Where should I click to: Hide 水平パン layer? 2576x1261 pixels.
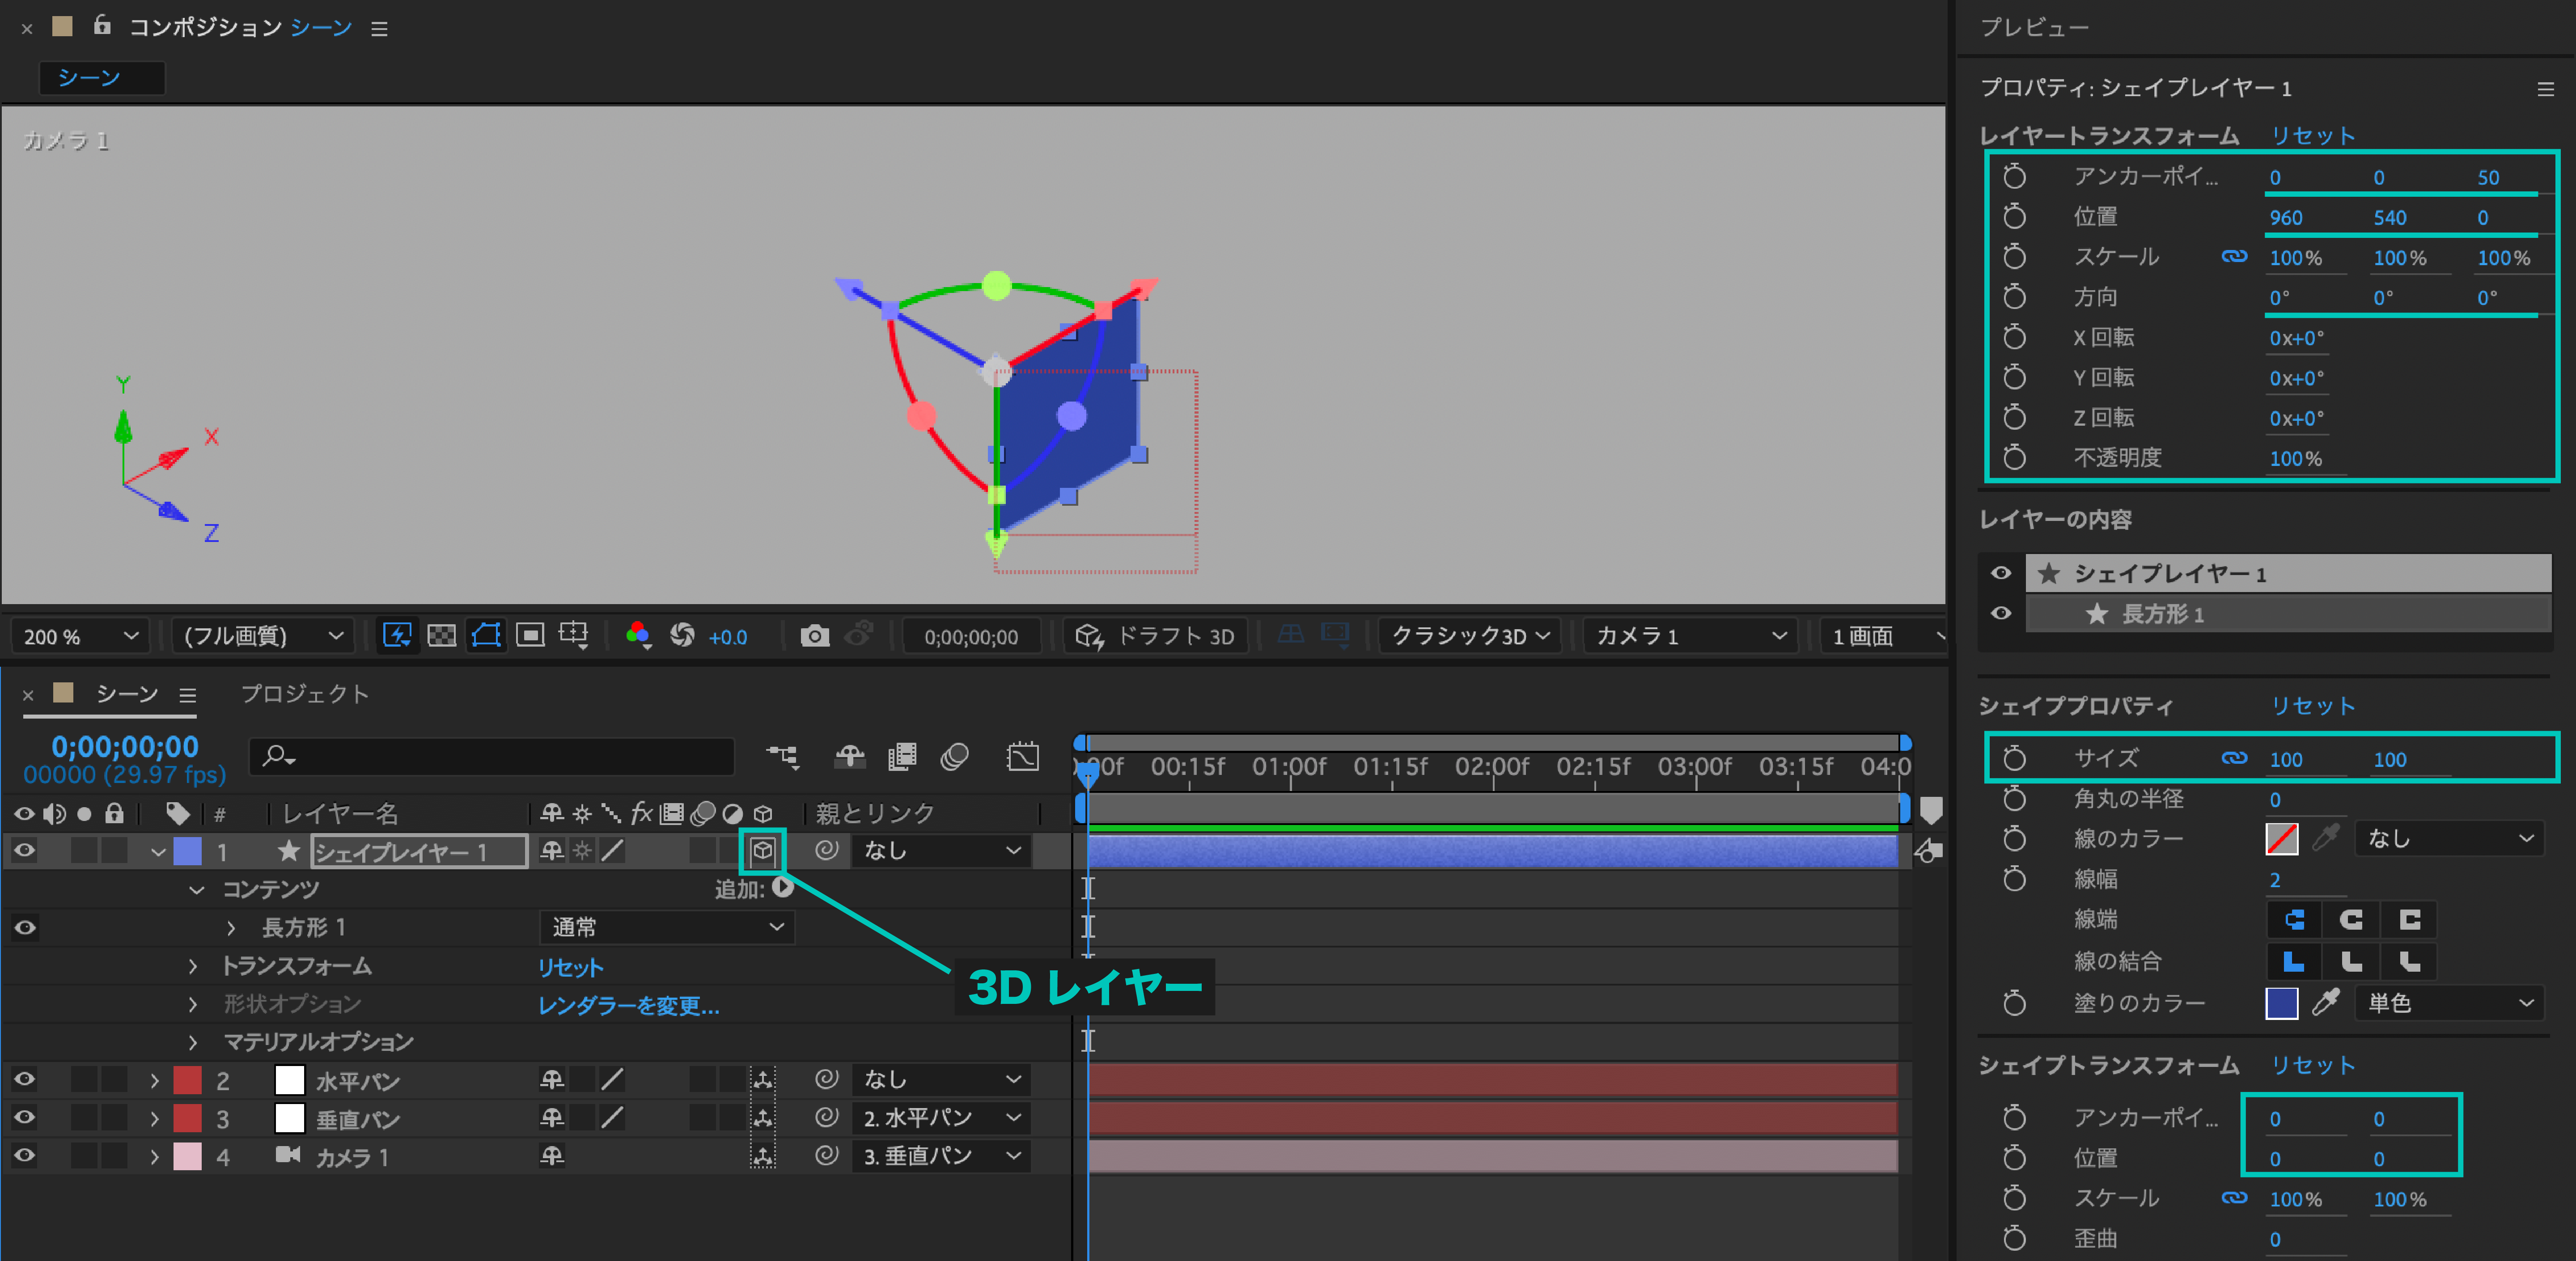[24, 1079]
